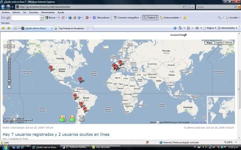This screenshot has height=150, width=241.
Task: Click the gray user silhouette icon on map
Action: [x=82, y=118]
